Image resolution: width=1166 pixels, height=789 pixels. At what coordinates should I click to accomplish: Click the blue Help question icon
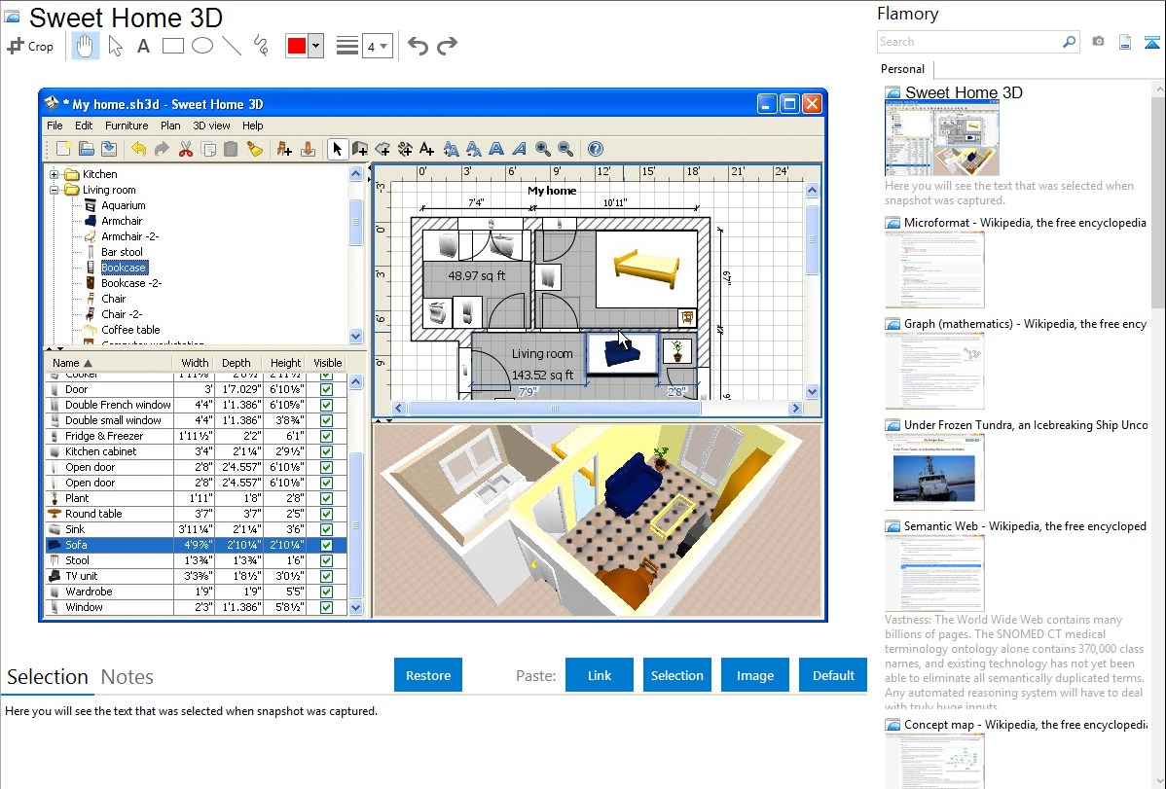[595, 149]
